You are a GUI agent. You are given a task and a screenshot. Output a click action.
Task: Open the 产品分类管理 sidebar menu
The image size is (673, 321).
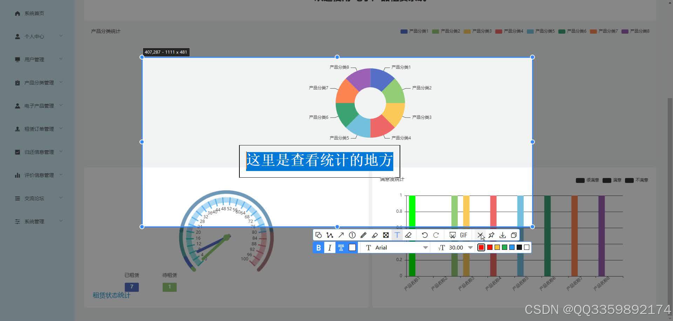(x=39, y=83)
